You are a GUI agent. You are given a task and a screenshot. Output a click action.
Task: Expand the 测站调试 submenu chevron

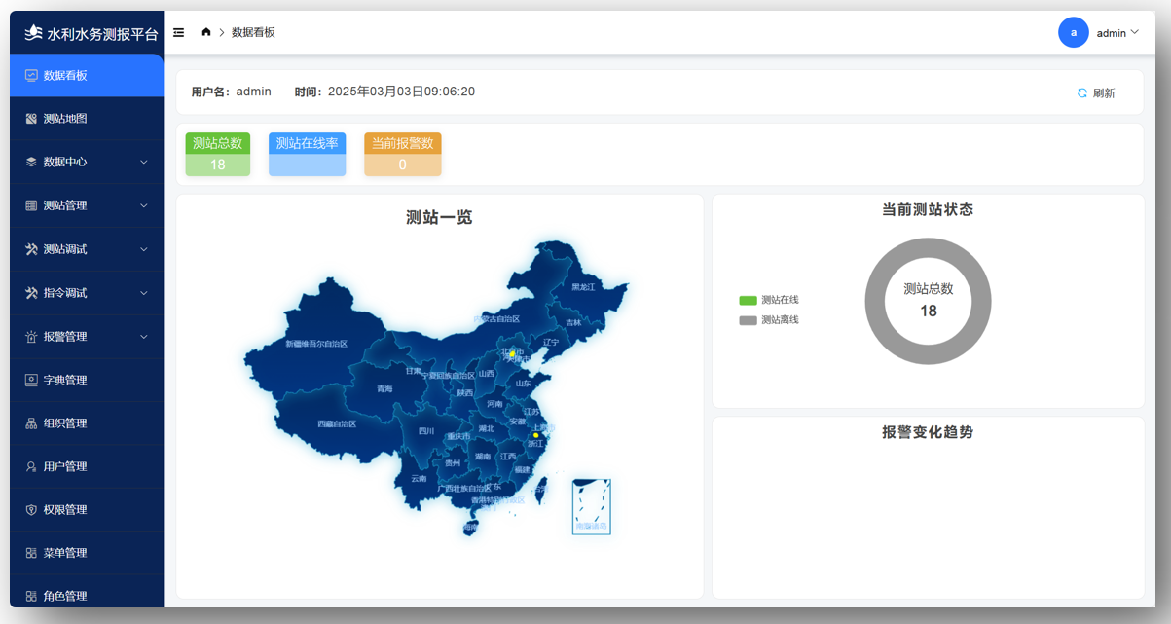click(144, 249)
